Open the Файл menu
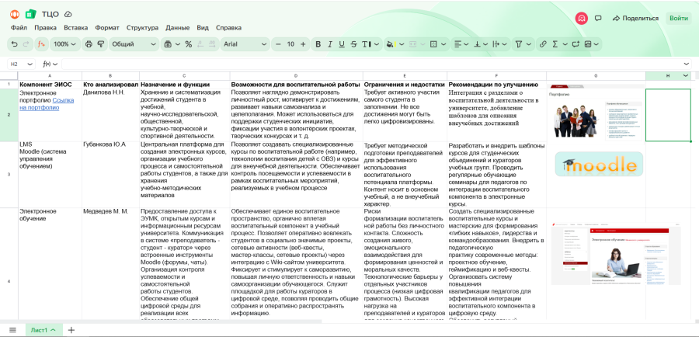Image resolution: width=699 pixels, height=337 pixels. coord(19,28)
